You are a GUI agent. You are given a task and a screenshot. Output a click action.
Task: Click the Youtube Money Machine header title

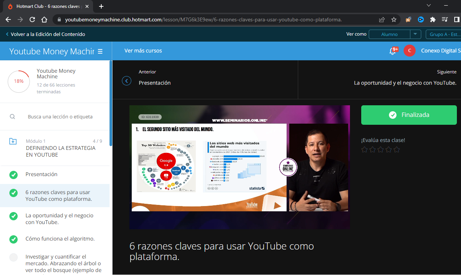[x=52, y=51]
